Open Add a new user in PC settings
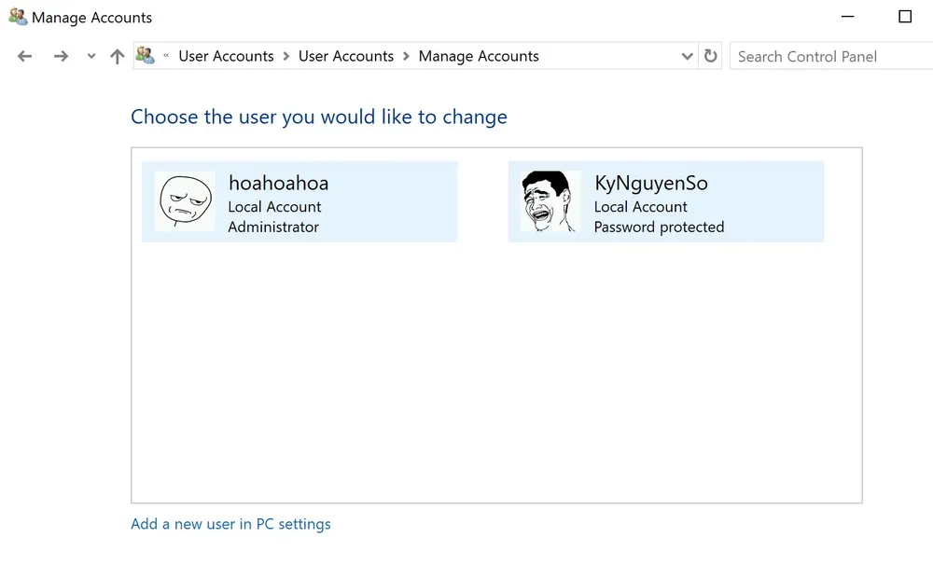This screenshot has height=565, width=933. (x=230, y=524)
